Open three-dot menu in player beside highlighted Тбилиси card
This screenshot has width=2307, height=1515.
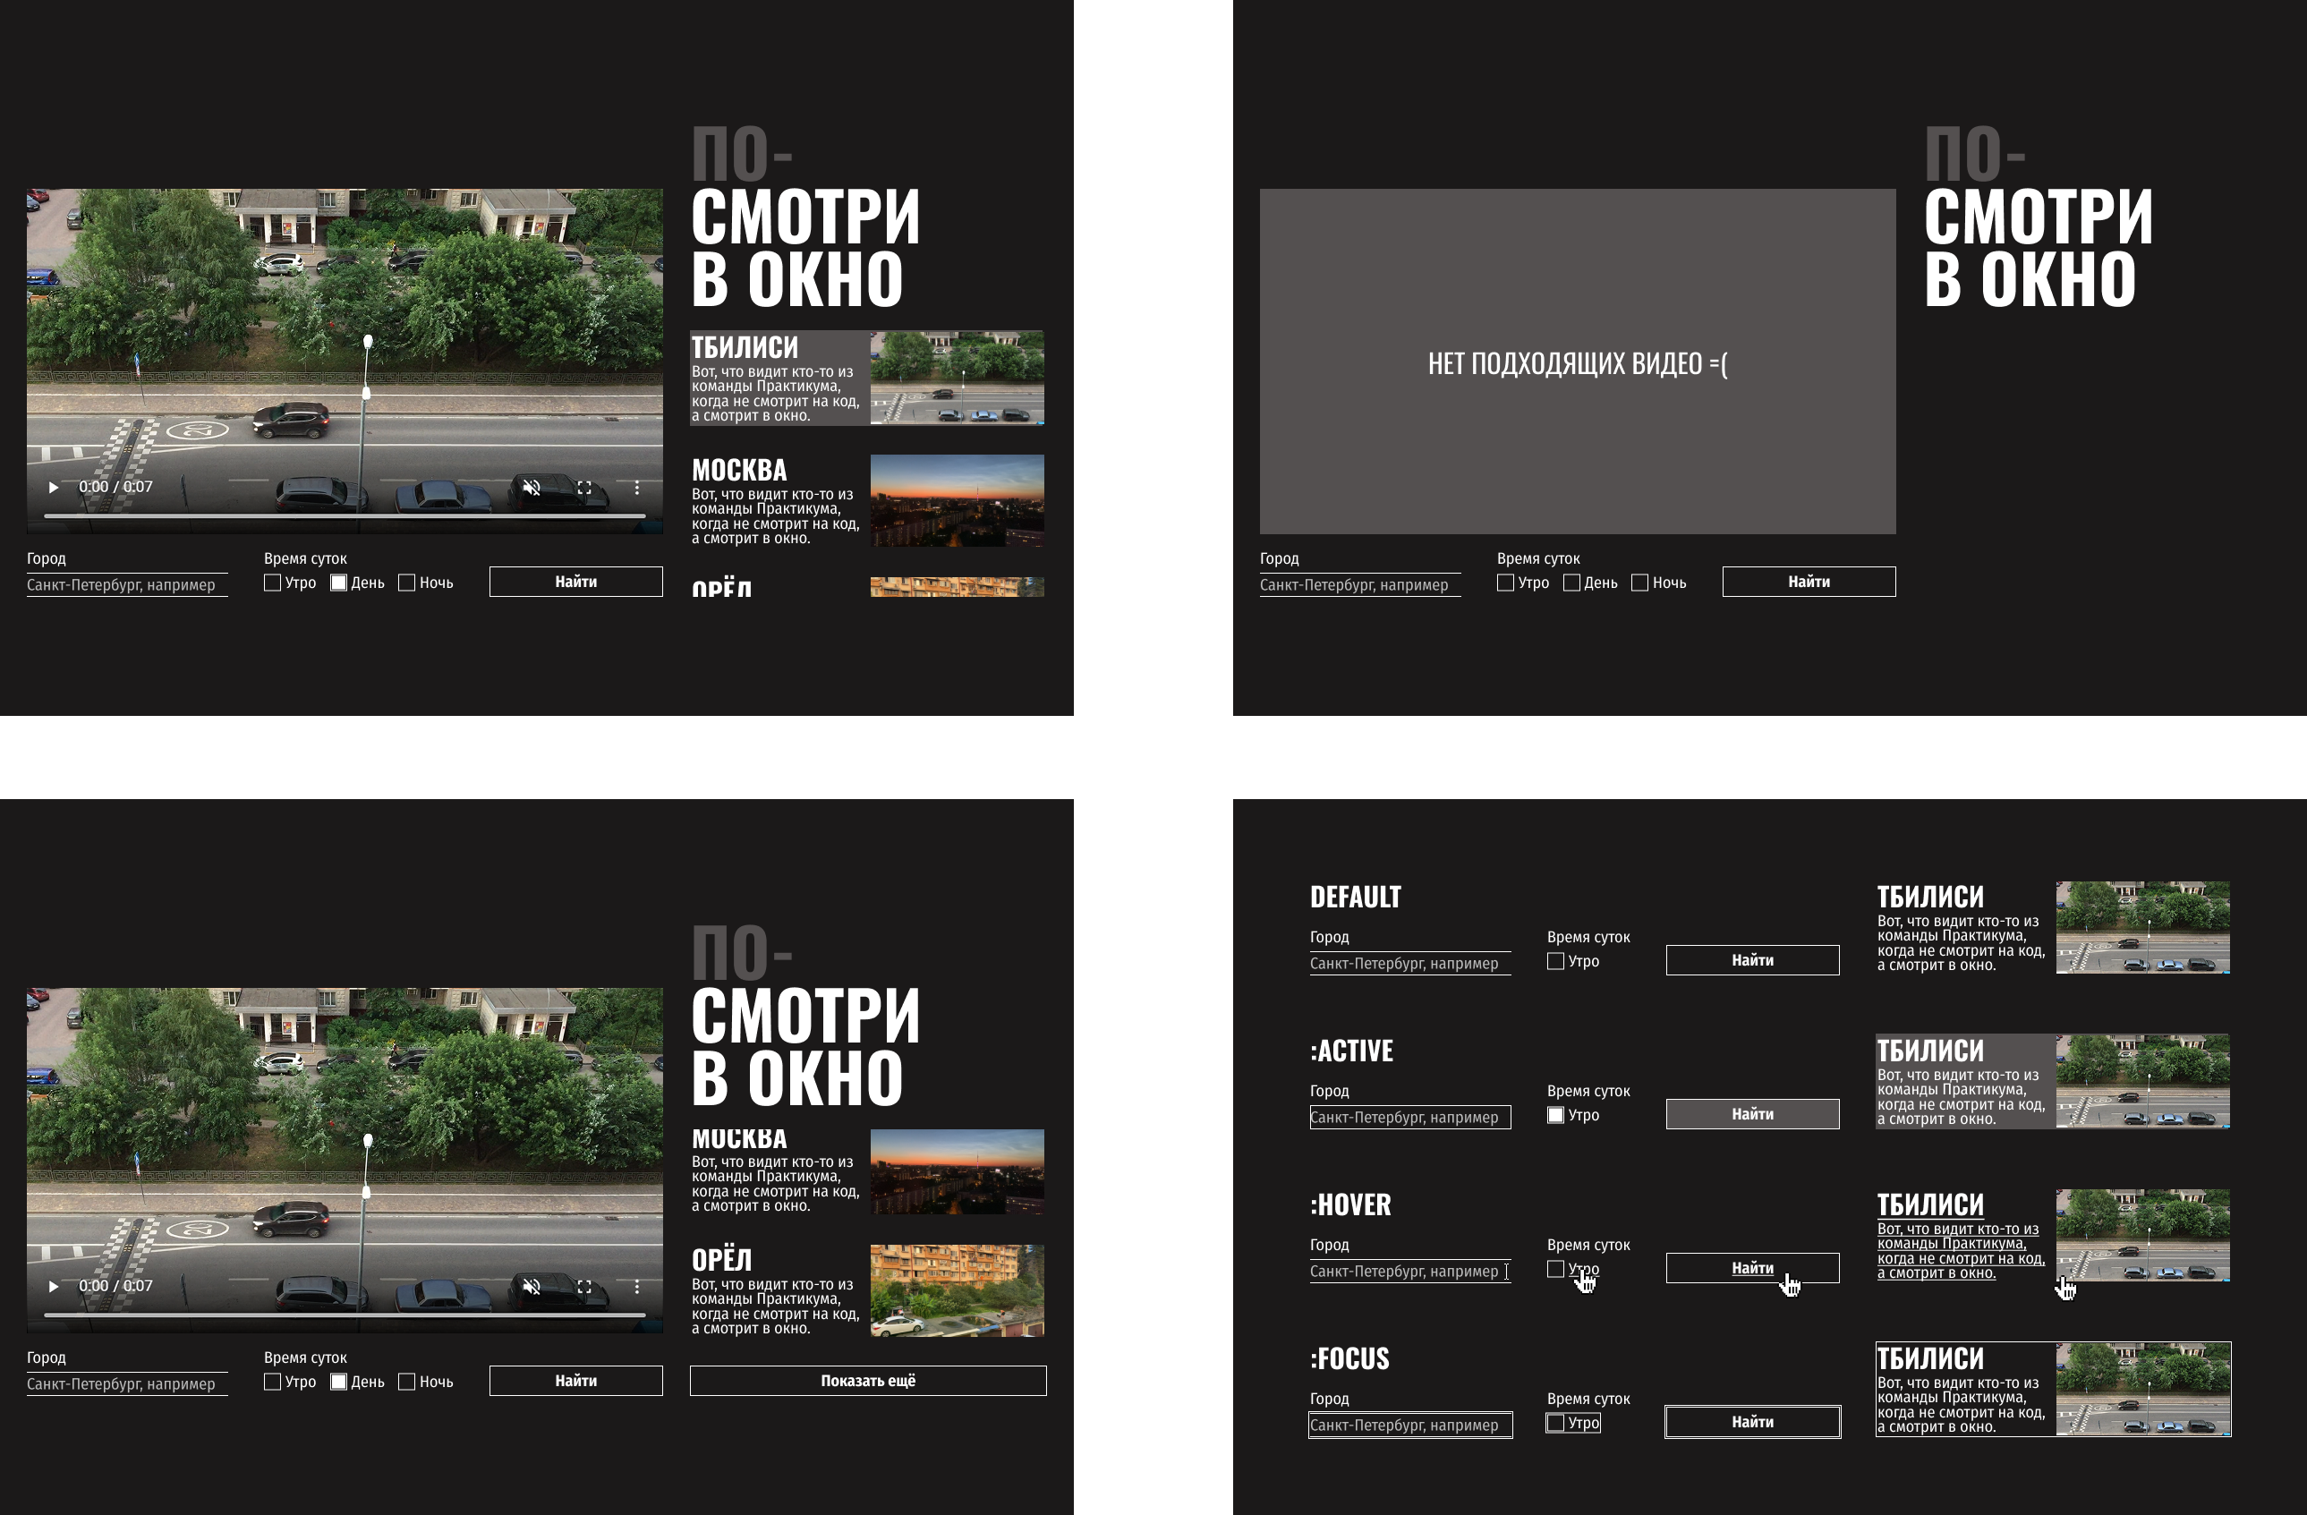point(637,488)
